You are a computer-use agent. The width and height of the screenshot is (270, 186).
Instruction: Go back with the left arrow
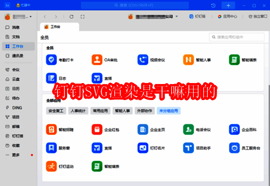(x=45, y=17)
